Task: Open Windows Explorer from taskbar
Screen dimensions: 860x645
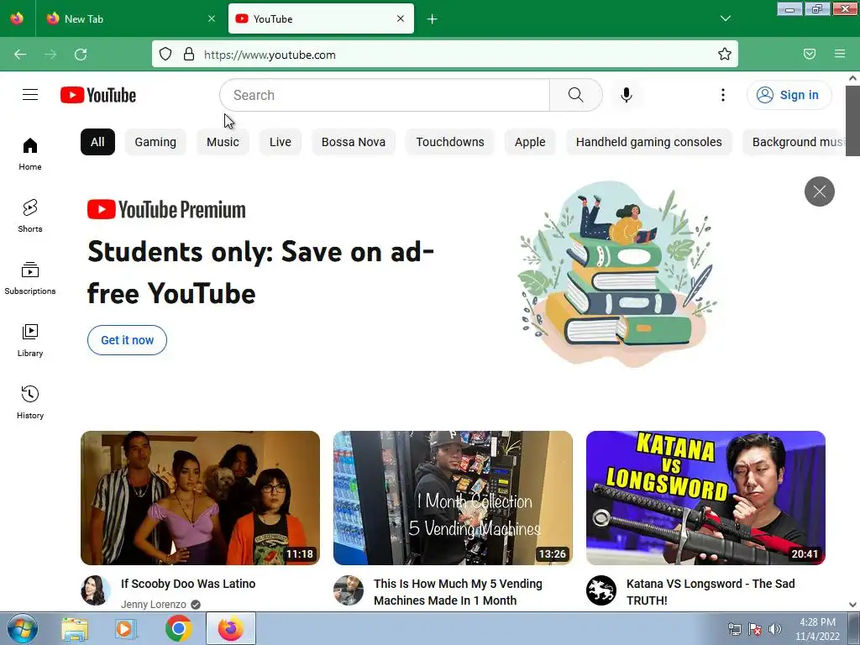Action: tap(75, 628)
